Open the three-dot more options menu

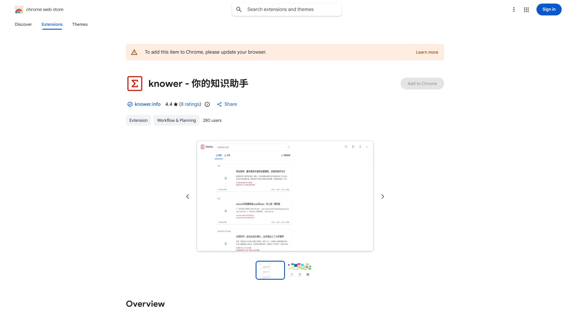514,9
